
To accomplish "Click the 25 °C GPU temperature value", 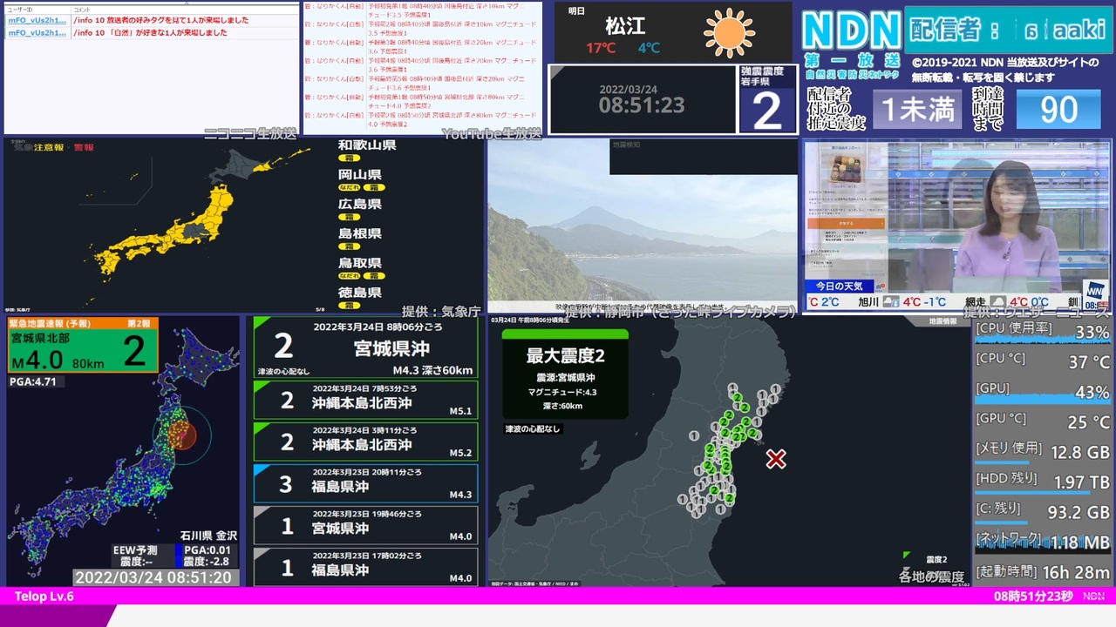I will (1090, 422).
